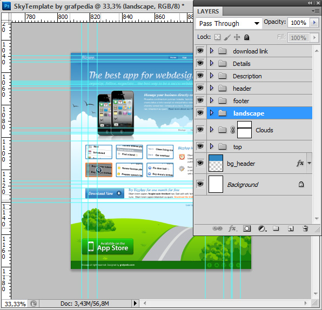
Task: Click the link layers icon at panel bottom
Action: coord(217,228)
